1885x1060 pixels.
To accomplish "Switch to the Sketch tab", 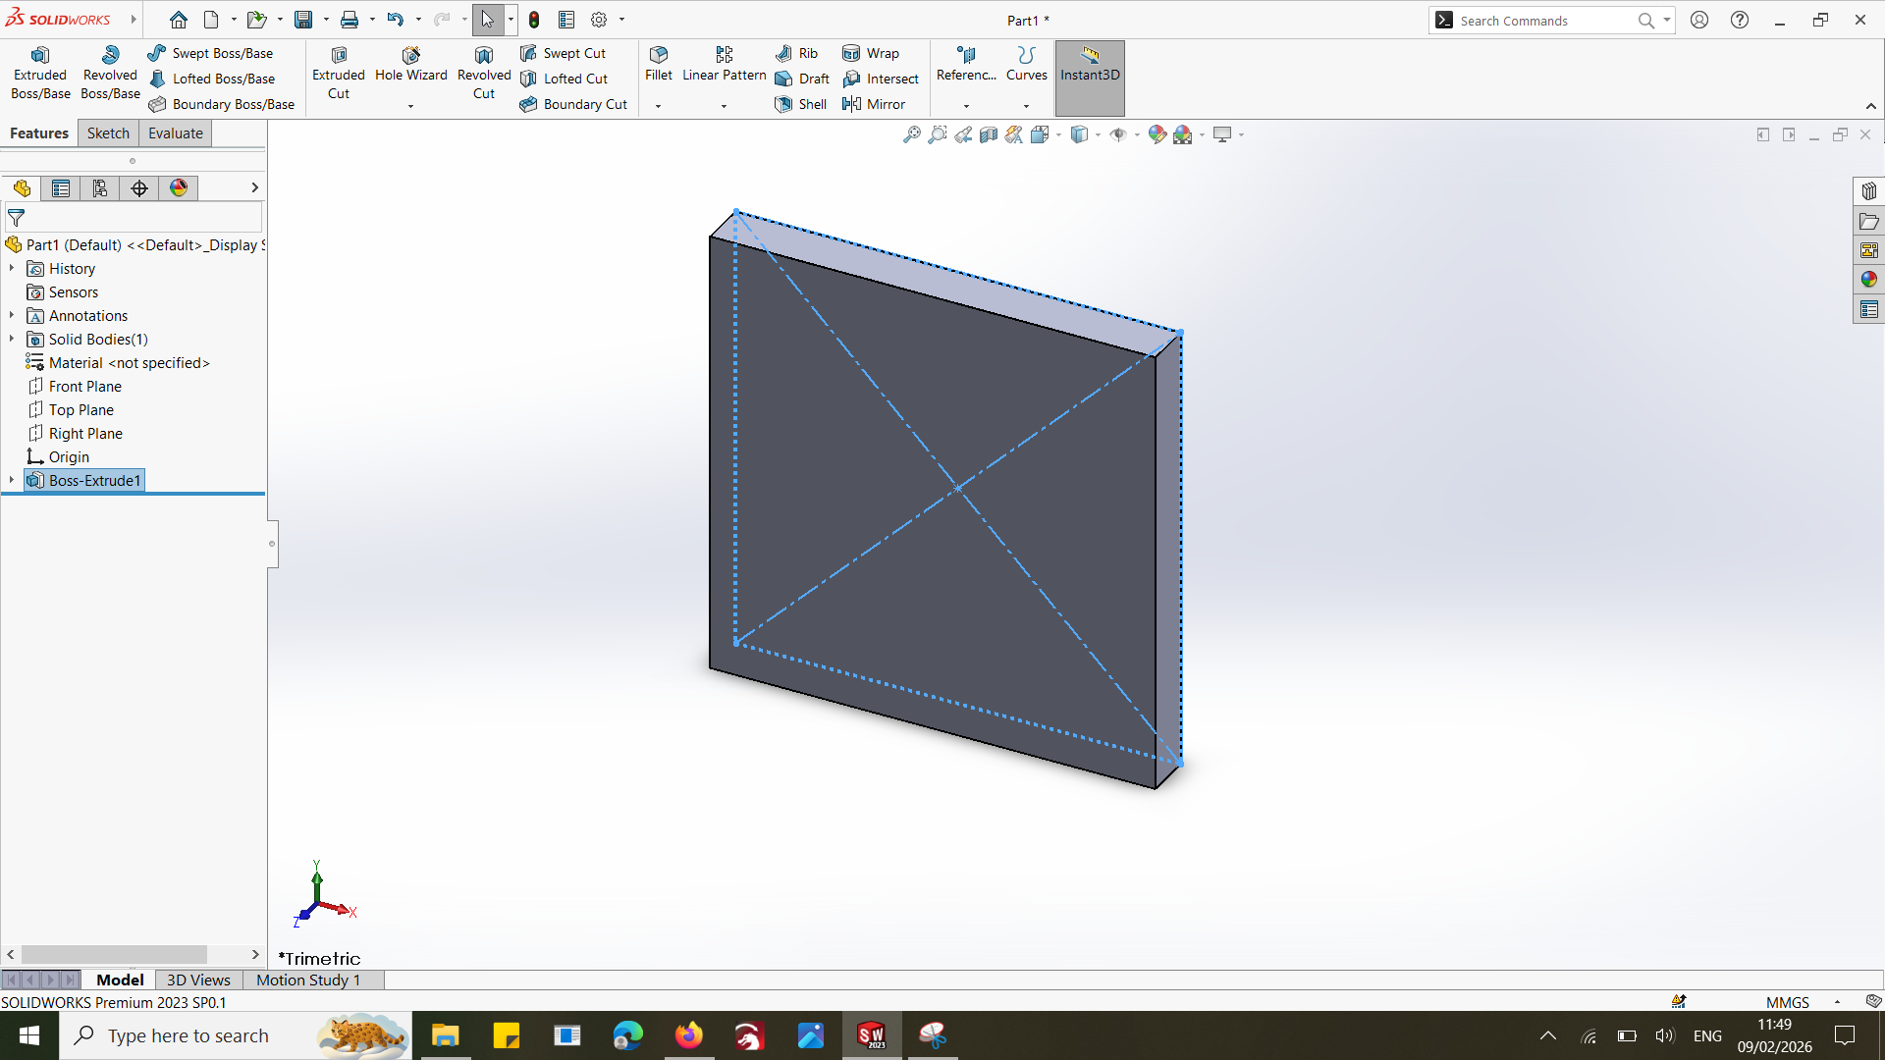I will [x=108, y=133].
